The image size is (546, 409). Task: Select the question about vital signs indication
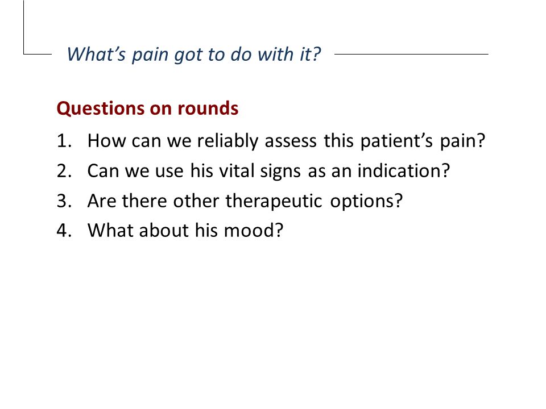[x=268, y=171]
